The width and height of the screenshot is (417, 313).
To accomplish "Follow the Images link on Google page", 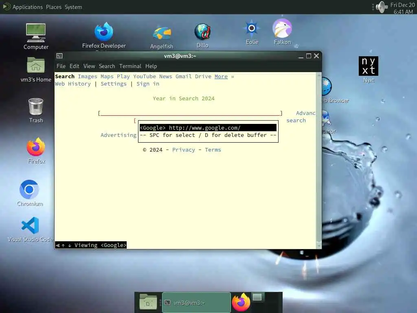I will coord(88,77).
